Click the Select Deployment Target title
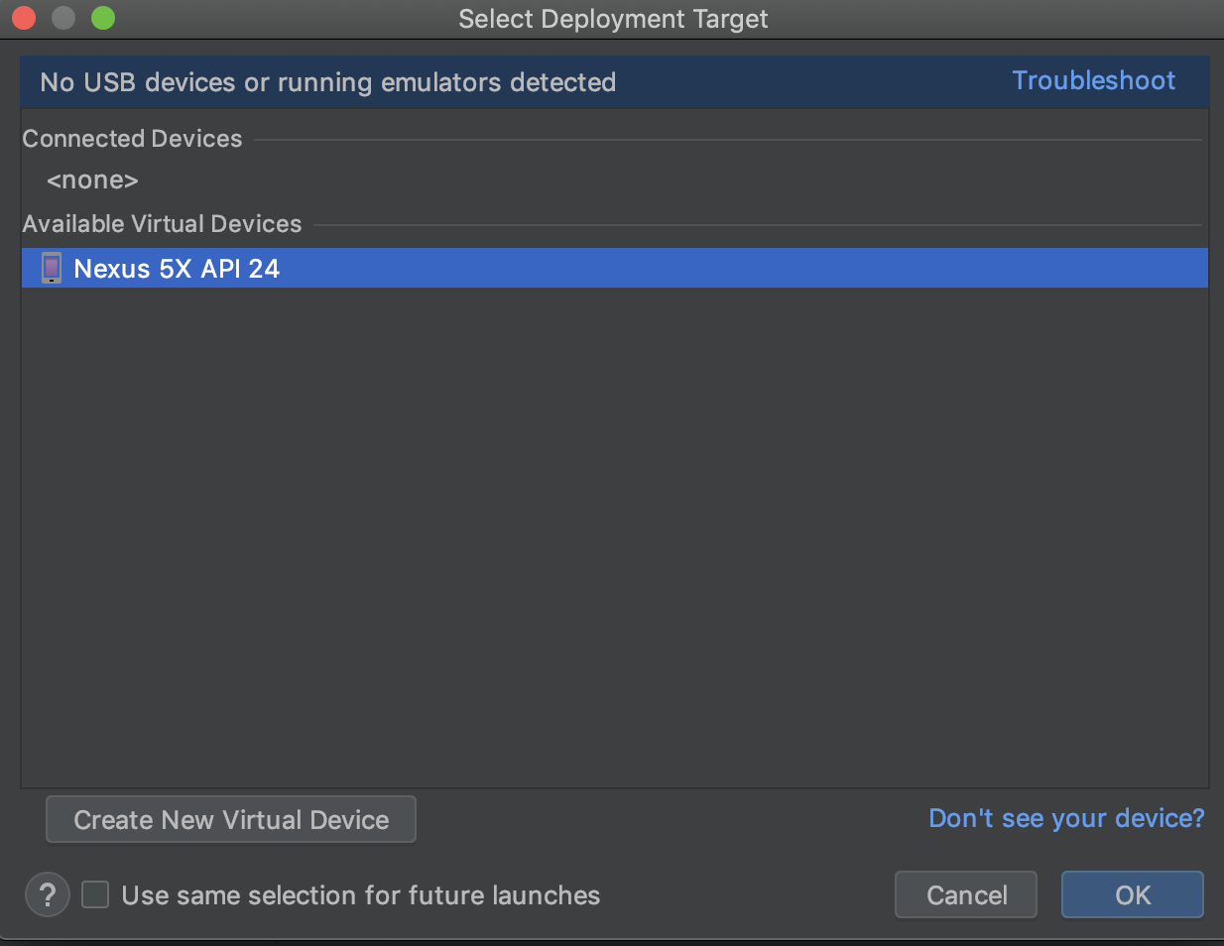This screenshot has height=946, width=1224. point(613,19)
